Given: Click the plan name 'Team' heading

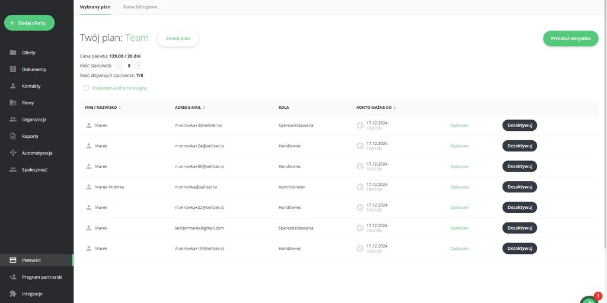Looking at the screenshot, I should [137, 38].
